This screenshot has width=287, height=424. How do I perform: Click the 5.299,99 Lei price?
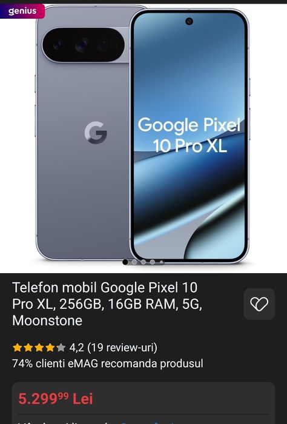[x=56, y=399]
